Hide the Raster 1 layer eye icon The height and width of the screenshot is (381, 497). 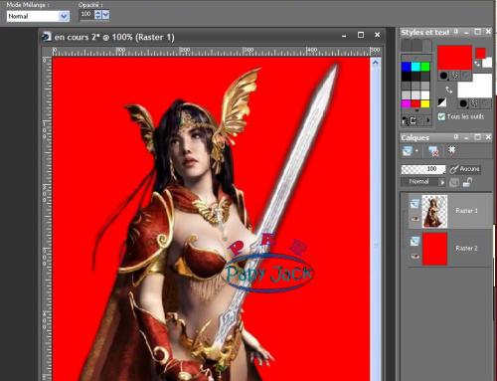[414, 219]
